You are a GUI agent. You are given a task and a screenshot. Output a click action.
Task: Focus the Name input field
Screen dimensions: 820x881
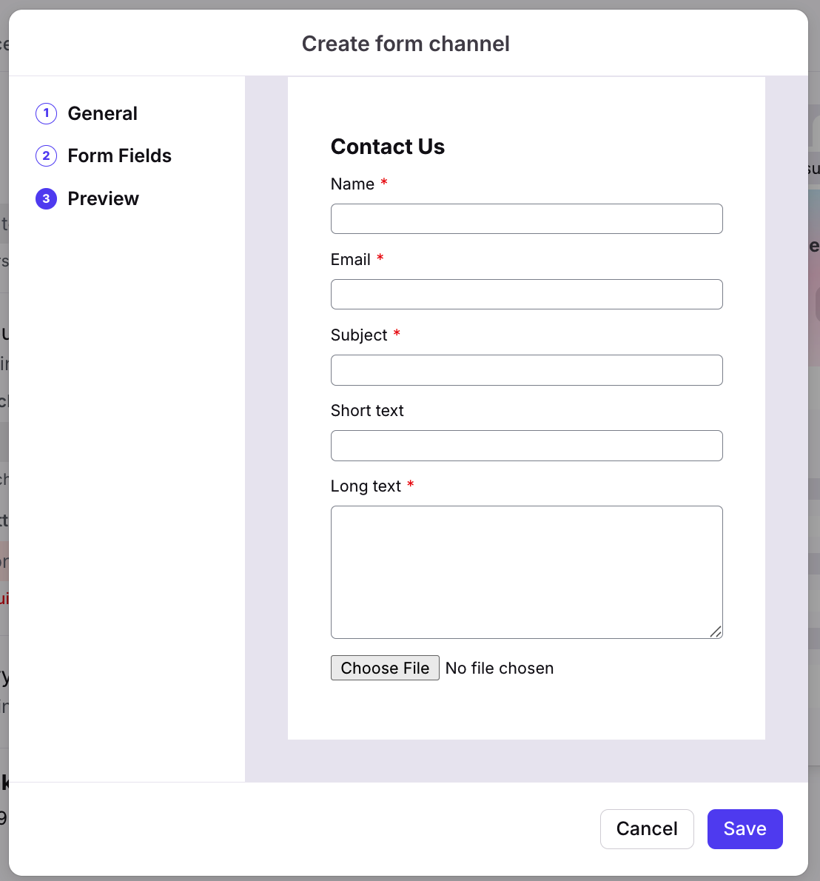pyautogui.click(x=526, y=219)
